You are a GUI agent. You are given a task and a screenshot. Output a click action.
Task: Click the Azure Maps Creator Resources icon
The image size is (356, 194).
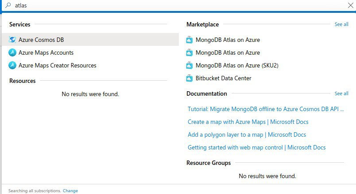(x=12, y=65)
